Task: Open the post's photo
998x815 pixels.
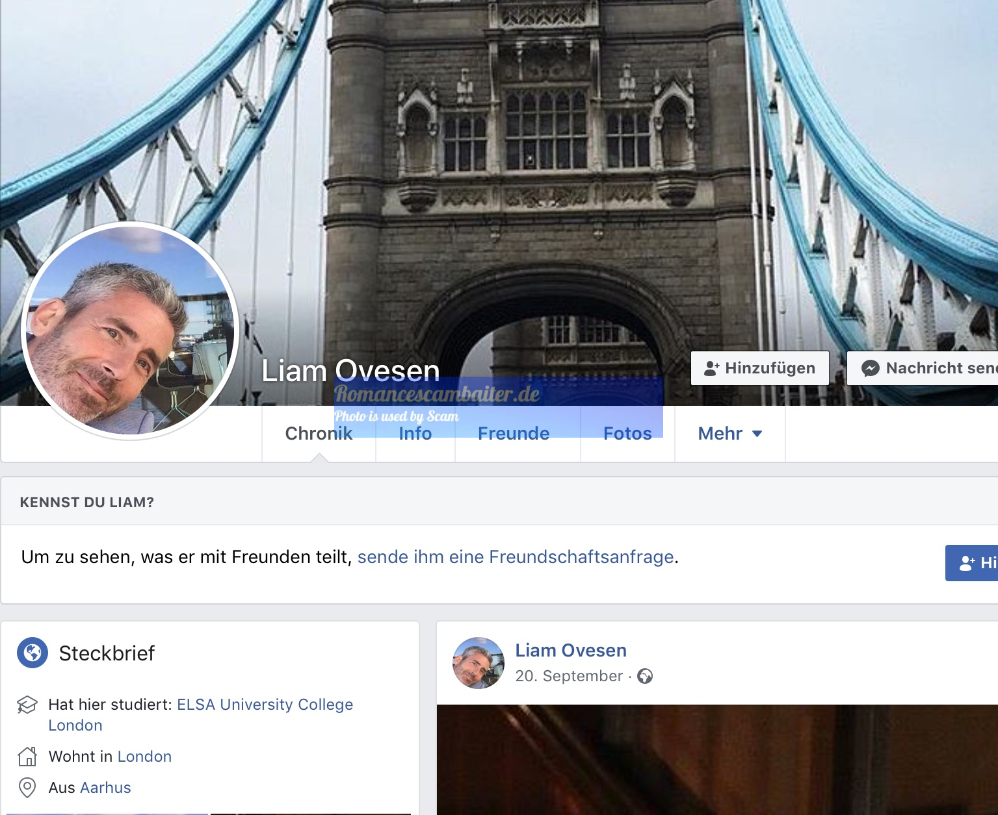Action: pos(717,760)
